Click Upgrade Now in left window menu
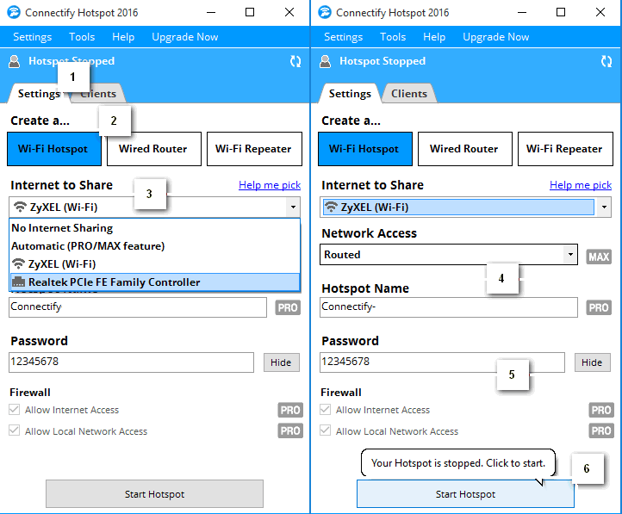622x514 pixels. click(x=185, y=37)
